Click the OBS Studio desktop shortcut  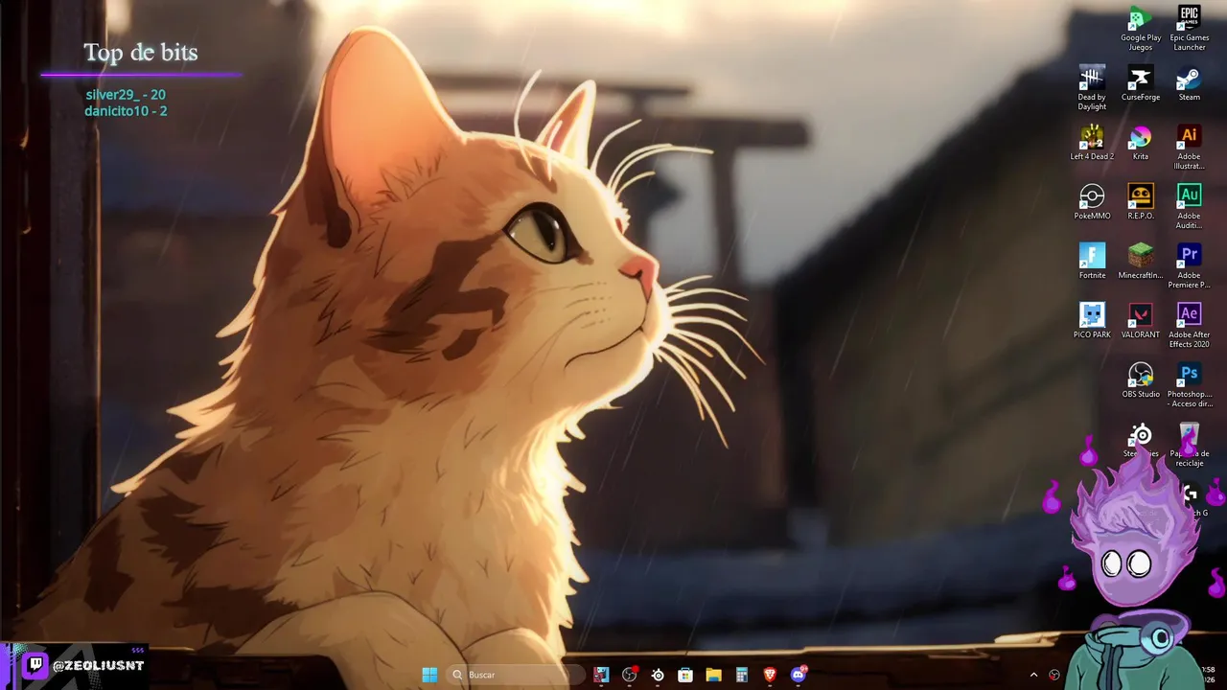1140,380
